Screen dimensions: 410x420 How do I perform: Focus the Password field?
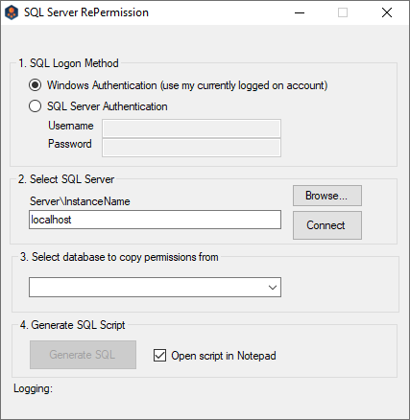click(x=191, y=148)
